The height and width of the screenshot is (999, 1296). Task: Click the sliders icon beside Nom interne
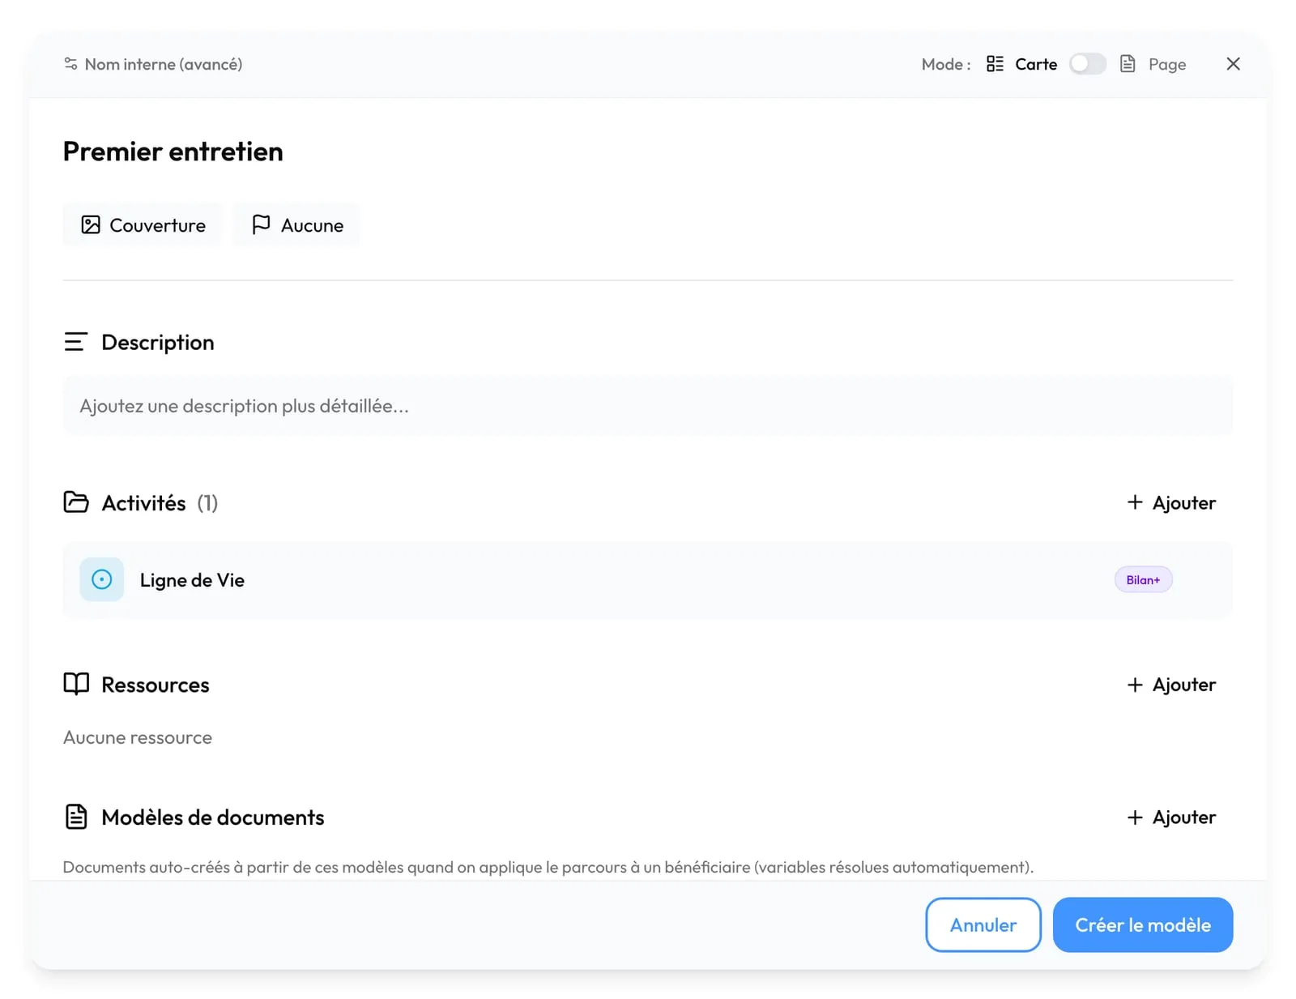point(70,64)
